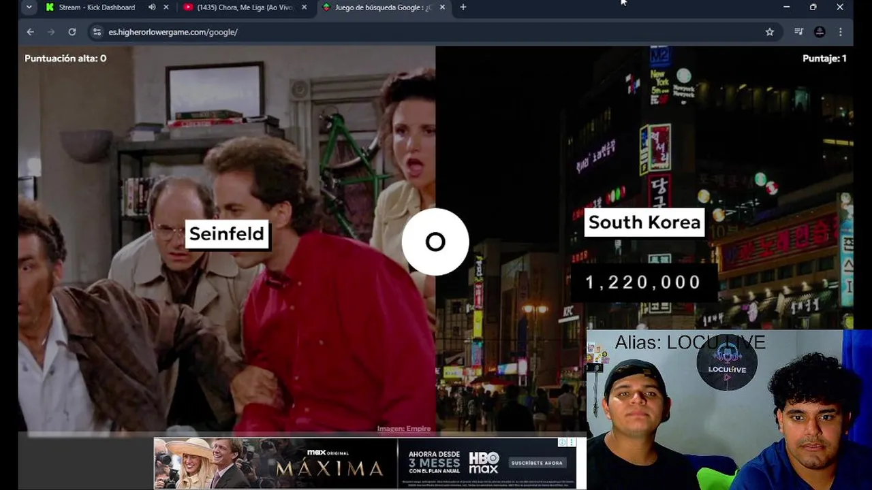Close the Chora, Me Liga tab
The height and width of the screenshot is (490, 872).
[x=305, y=7]
